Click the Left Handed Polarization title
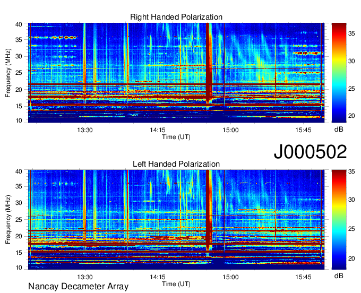361x293 pixels. pyautogui.click(x=176, y=164)
